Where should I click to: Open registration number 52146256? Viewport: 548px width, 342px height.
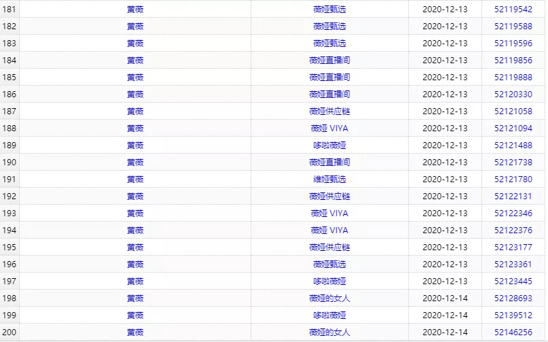click(513, 332)
